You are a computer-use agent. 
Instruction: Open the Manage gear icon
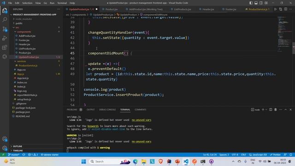coord(5,148)
